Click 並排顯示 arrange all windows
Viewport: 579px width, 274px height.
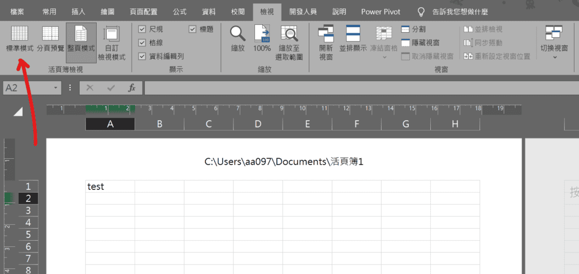click(x=353, y=38)
